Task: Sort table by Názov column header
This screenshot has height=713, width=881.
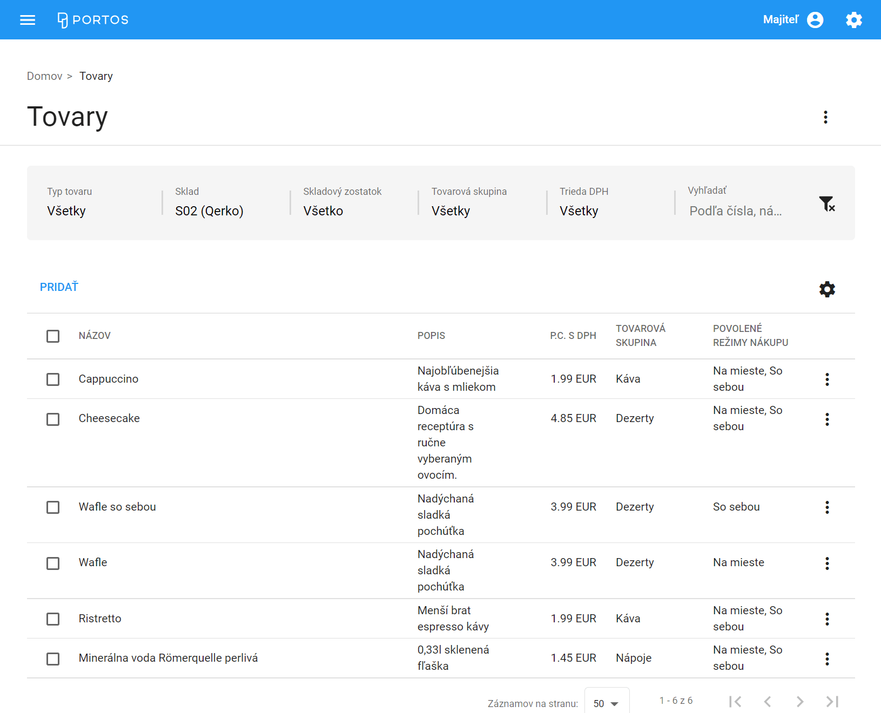Action: [x=95, y=336]
